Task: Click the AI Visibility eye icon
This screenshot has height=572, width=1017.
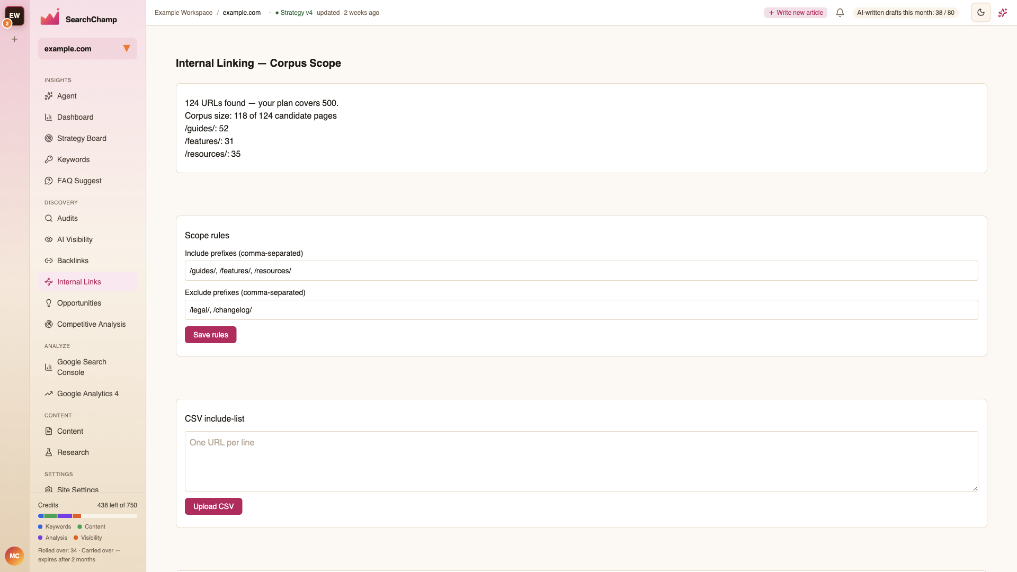Action: click(49, 239)
